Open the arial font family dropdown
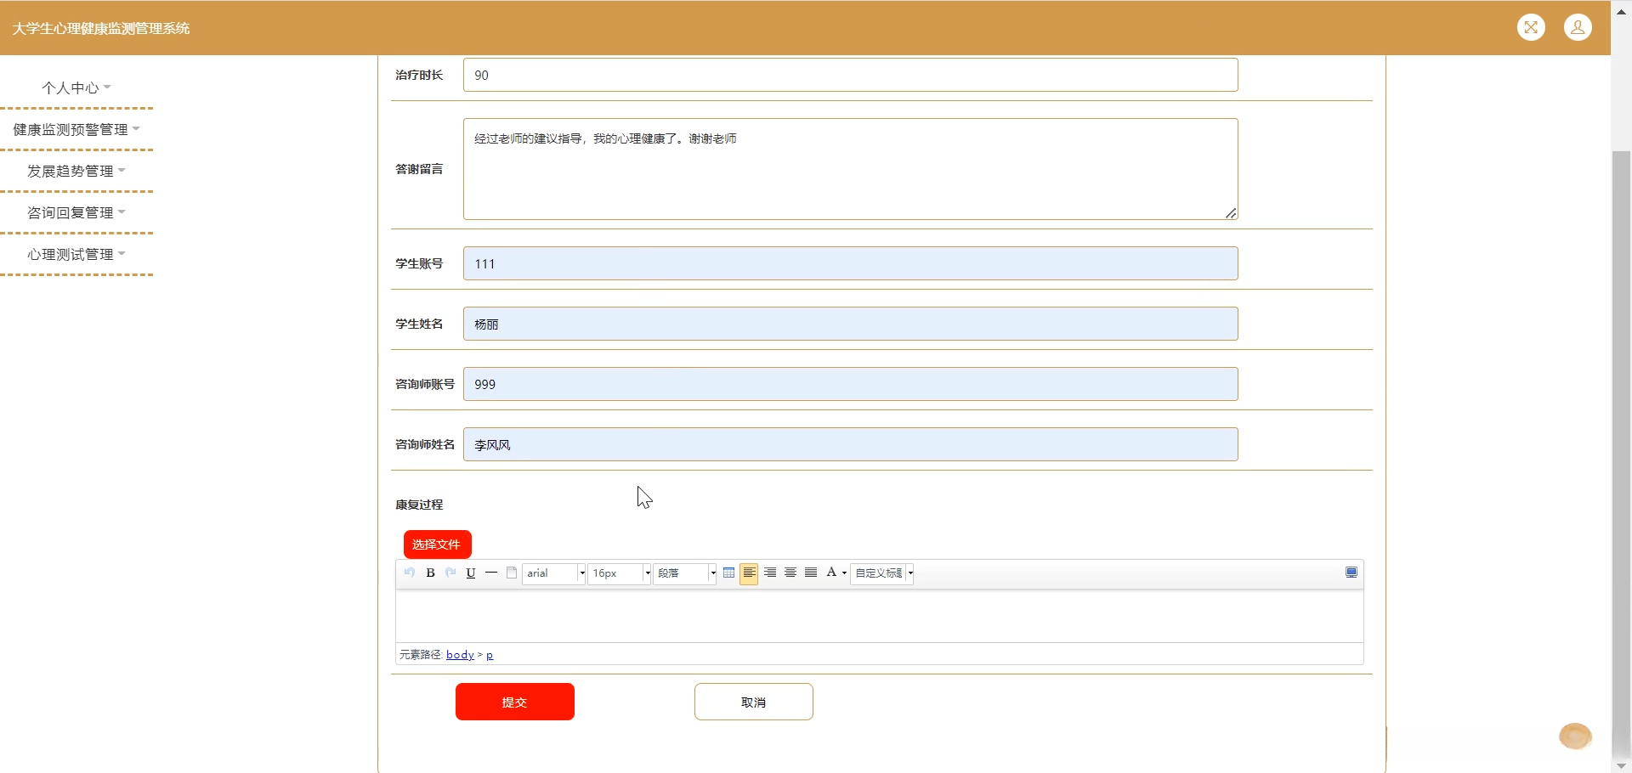This screenshot has height=773, width=1632. click(554, 573)
